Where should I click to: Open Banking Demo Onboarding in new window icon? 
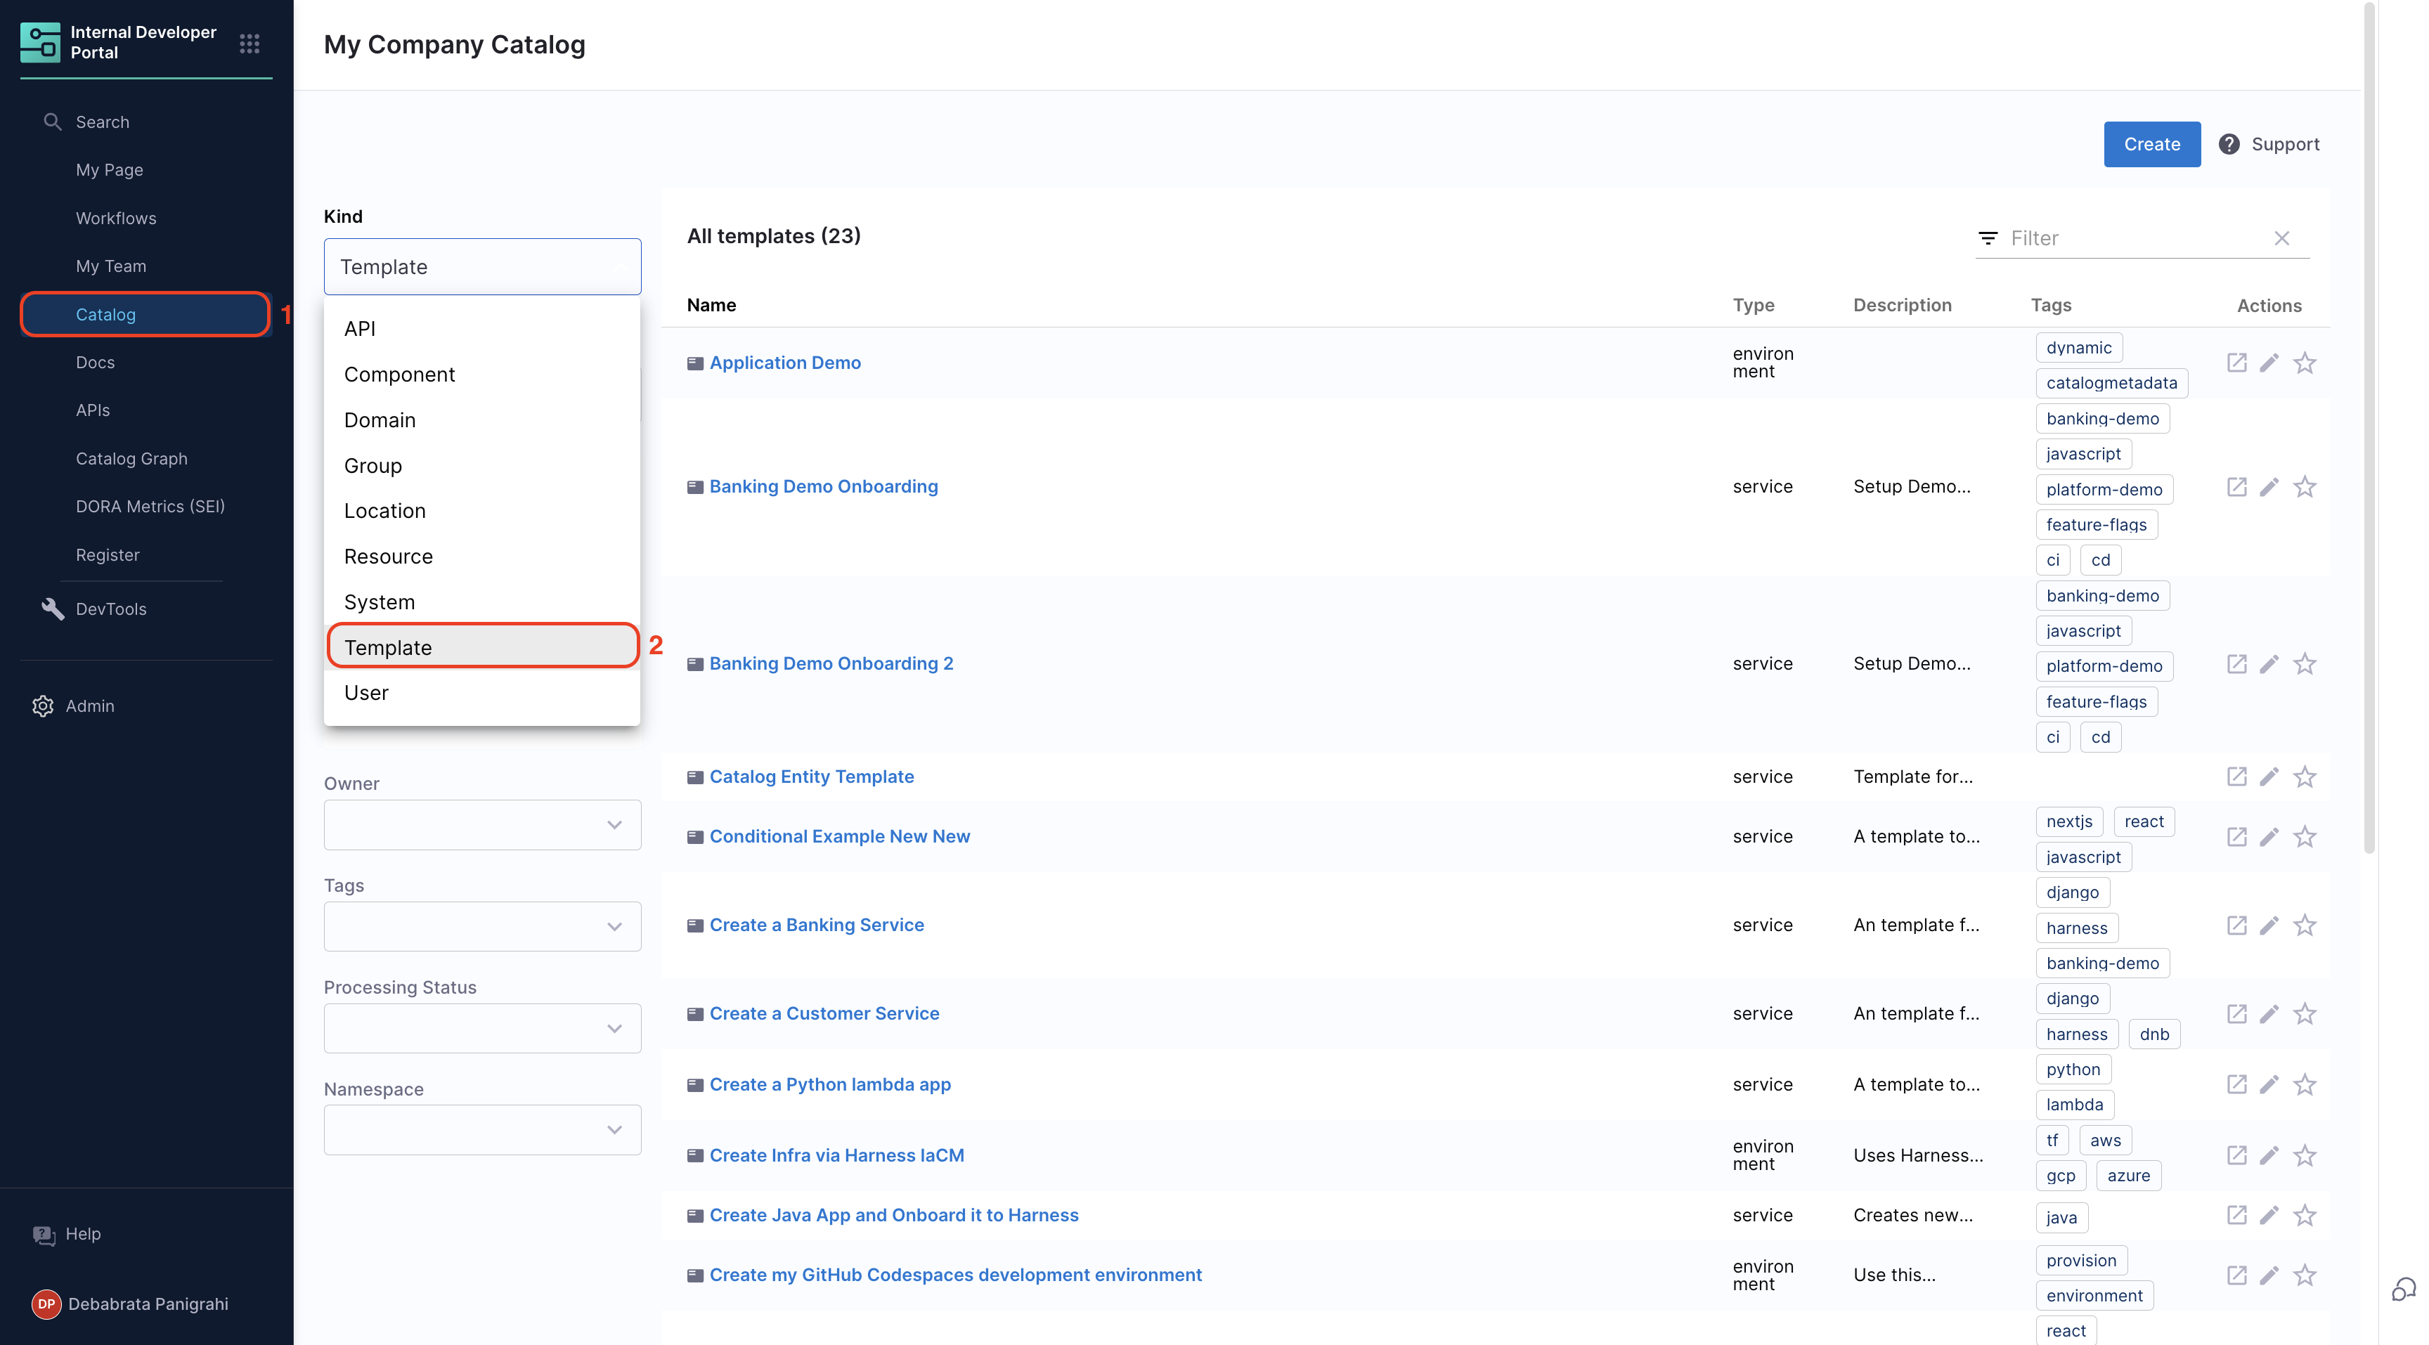click(2236, 486)
